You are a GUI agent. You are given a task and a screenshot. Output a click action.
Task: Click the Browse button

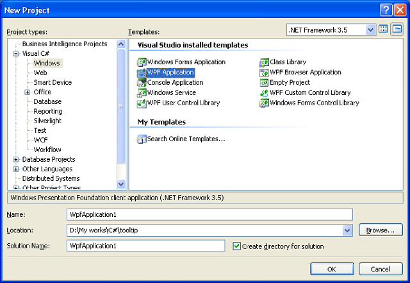click(x=381, y=230)
